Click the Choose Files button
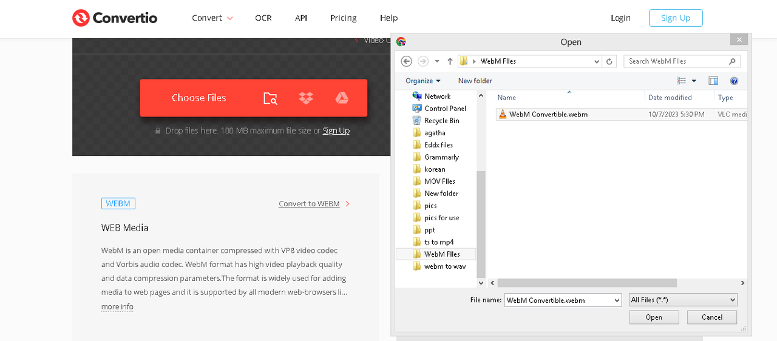Image resolution: width=777 pixels, height=341 pixels. point(198,98)
